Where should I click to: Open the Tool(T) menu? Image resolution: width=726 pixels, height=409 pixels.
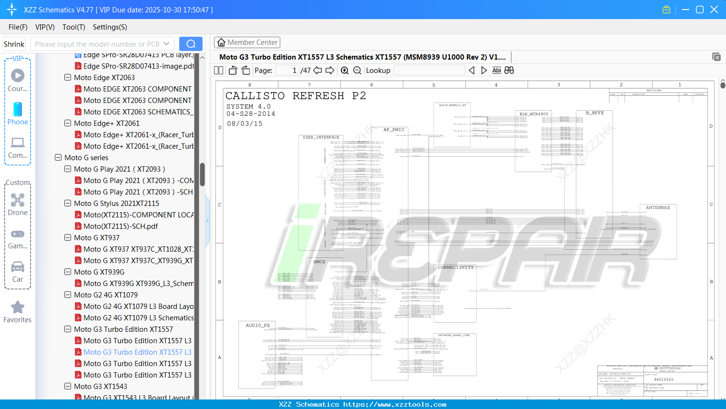[73, 27]
